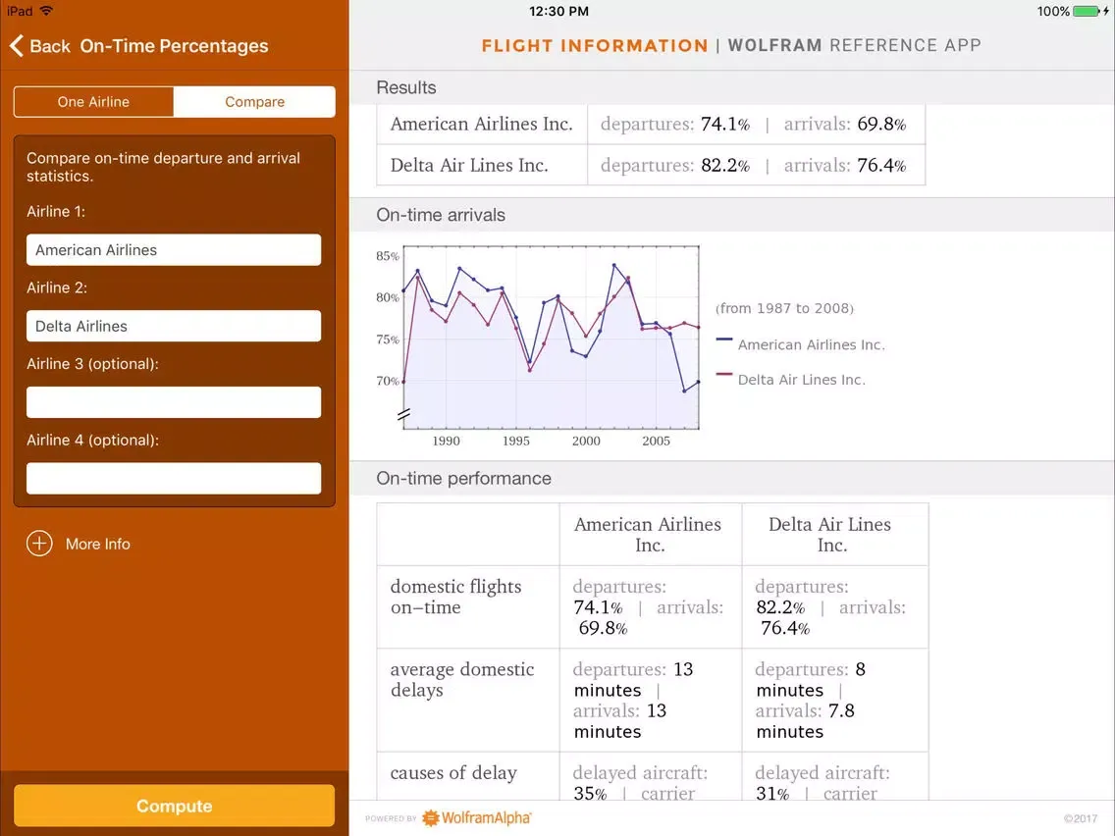Screen dimensions: 1115x836
Task: Edit the Airline 1 field American Airlines
Action: tap(174, 249)
